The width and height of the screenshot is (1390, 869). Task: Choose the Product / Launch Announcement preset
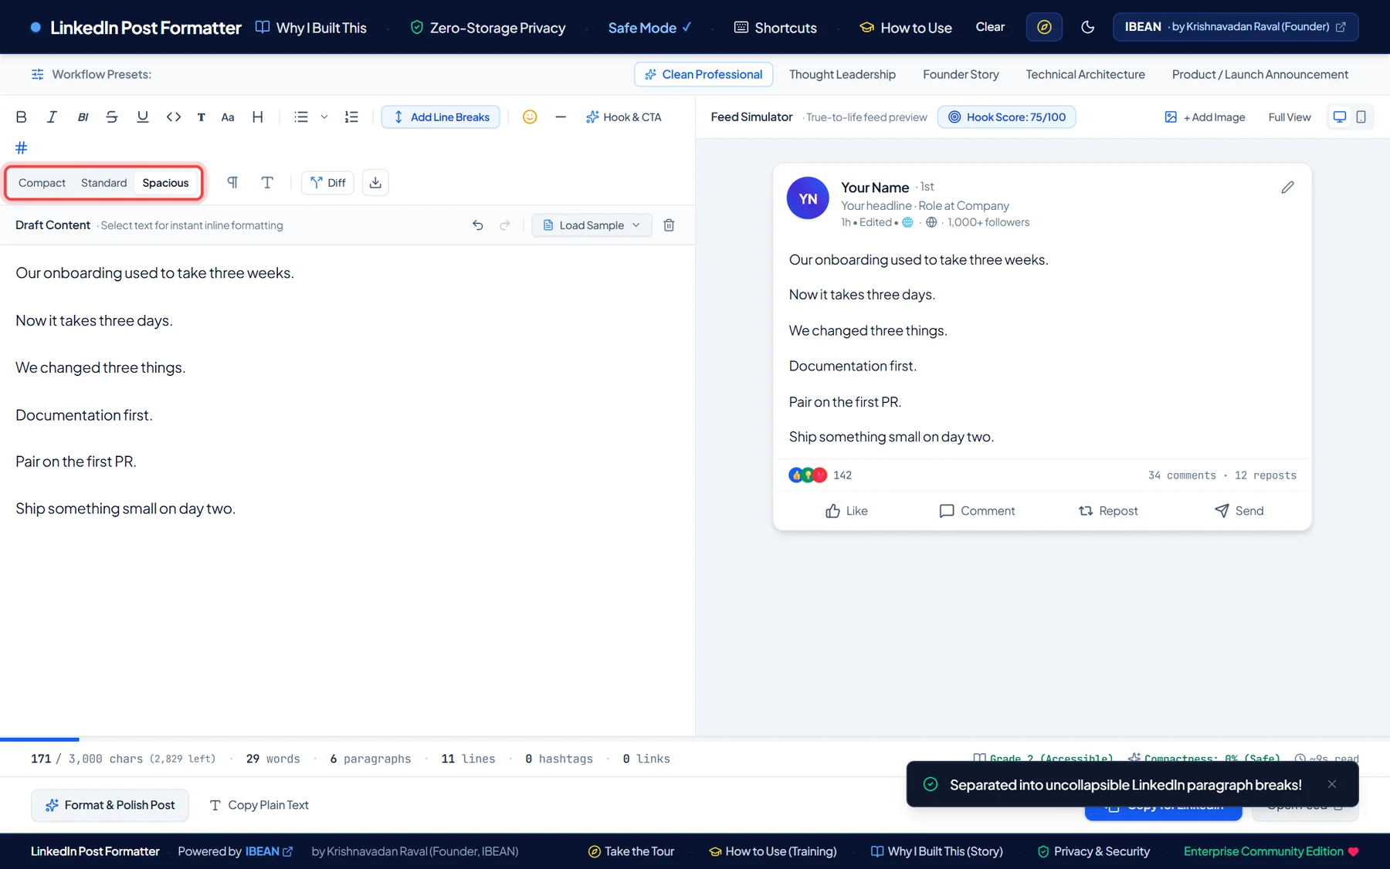[x=1260, y=75]
